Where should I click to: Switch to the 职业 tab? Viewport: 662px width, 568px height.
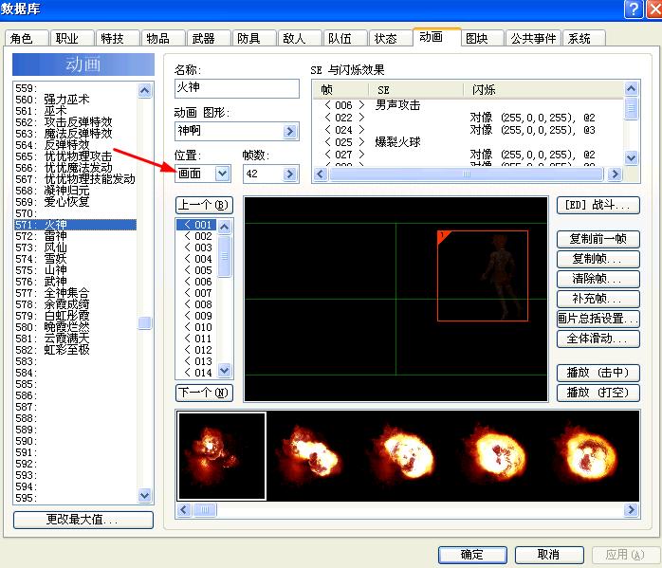point(71,38)
